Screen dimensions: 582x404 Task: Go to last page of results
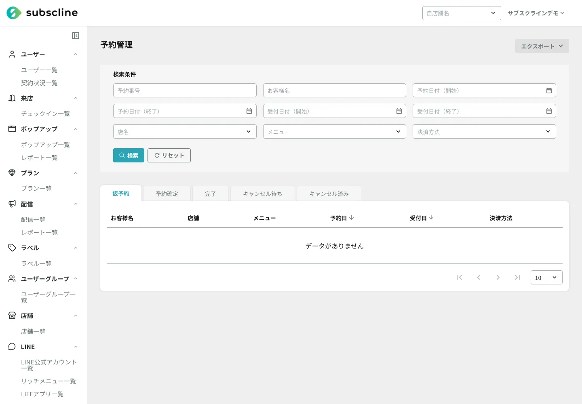[517, 278]
